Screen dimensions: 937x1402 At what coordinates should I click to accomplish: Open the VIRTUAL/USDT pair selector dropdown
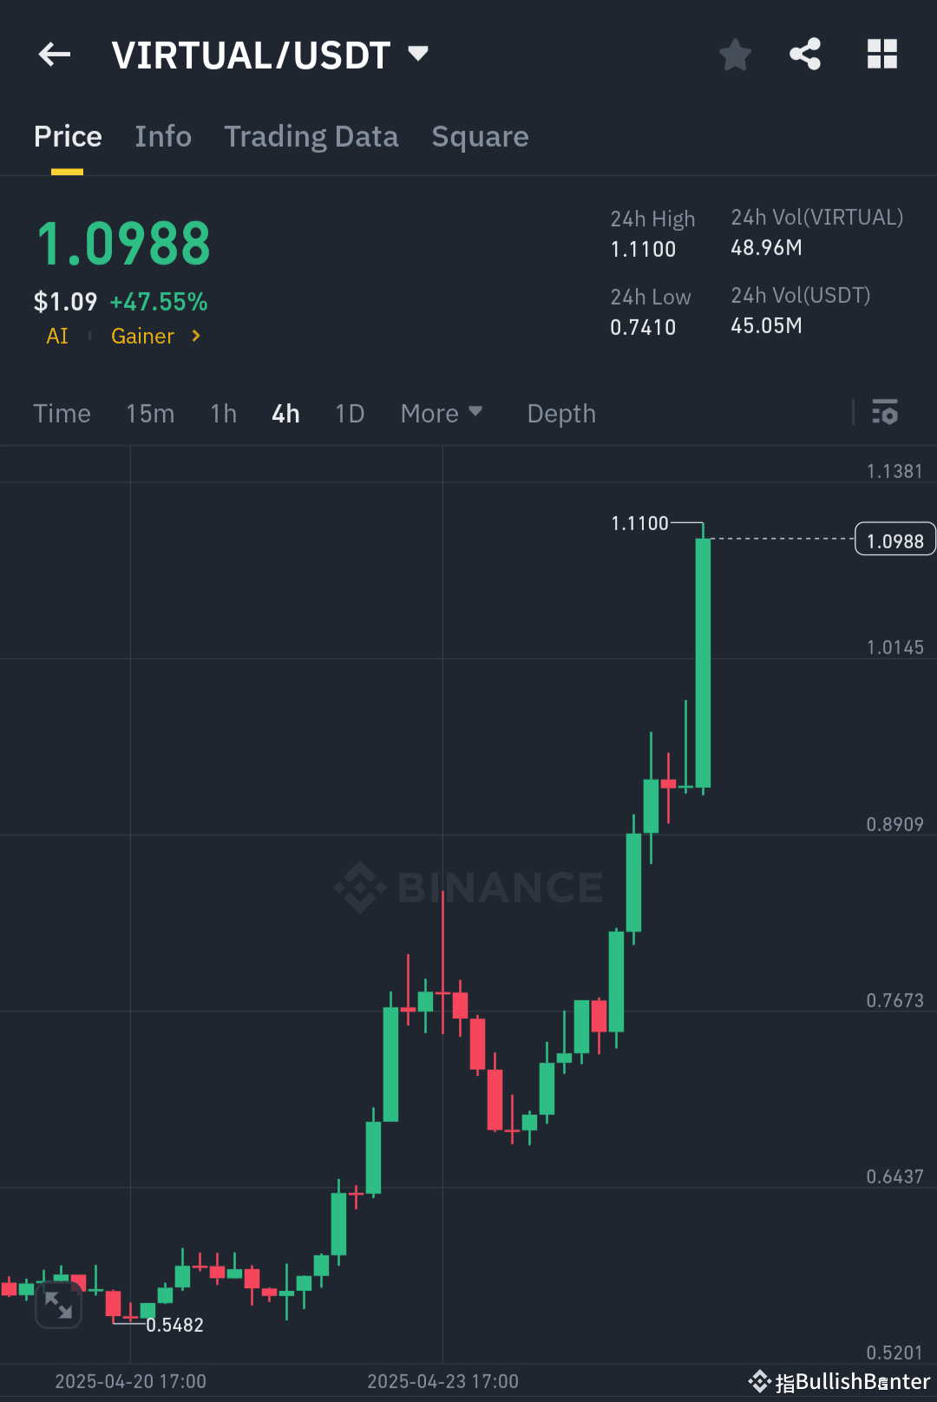click(x=418, y=54)
